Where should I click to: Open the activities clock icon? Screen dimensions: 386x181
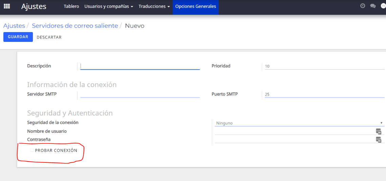pyautogui.click(x=362, y=6)
